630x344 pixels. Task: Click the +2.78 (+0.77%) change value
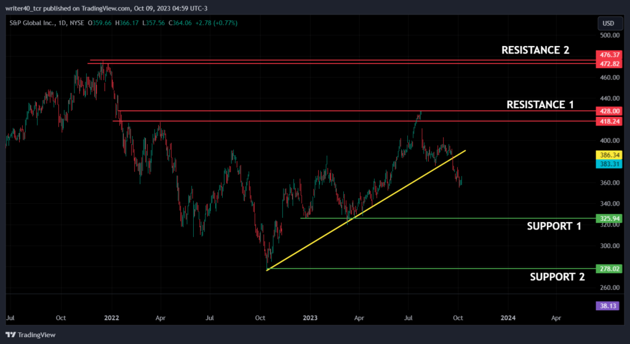217,23
